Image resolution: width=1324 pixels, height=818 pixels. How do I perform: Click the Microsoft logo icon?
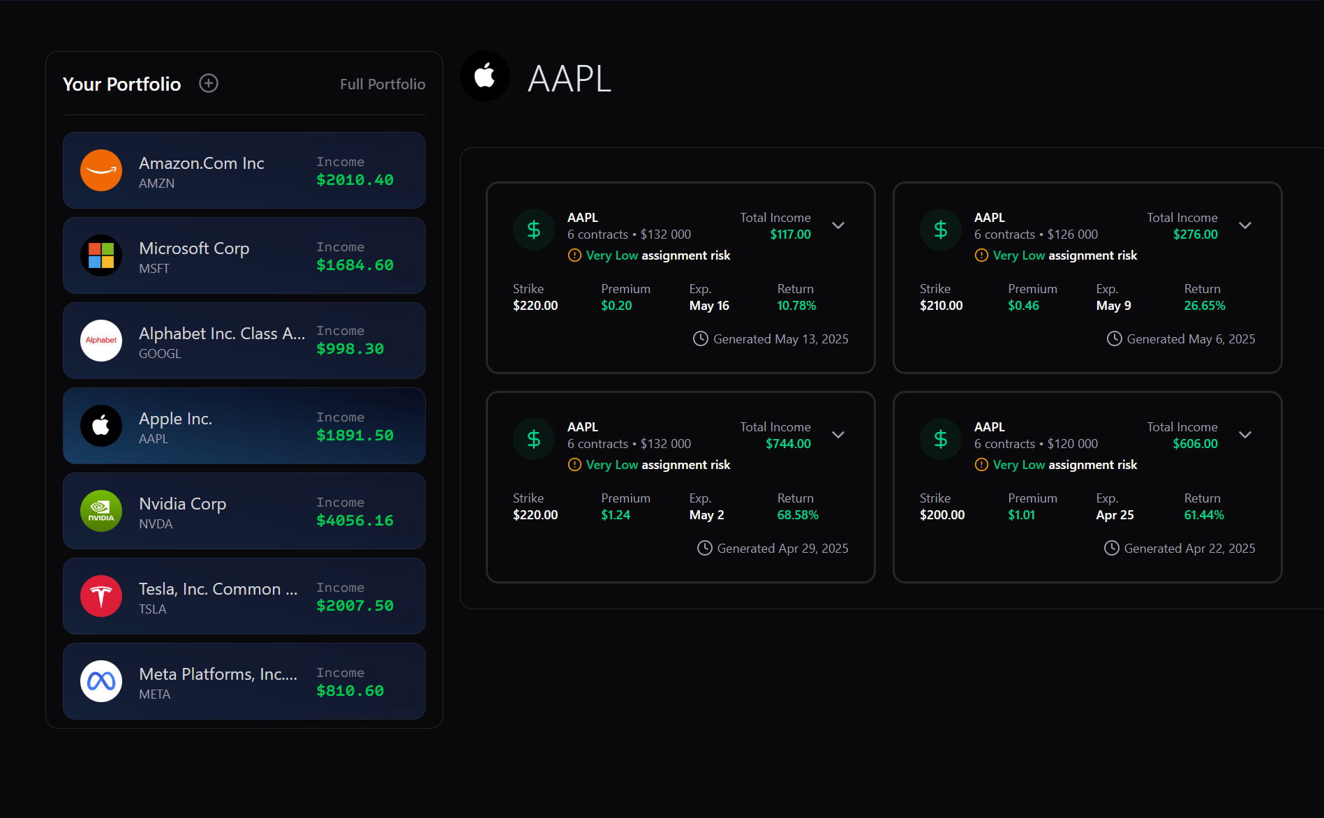point(101,255)
